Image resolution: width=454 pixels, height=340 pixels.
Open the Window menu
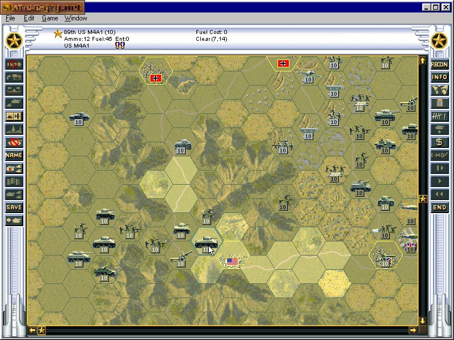(75, 18)
